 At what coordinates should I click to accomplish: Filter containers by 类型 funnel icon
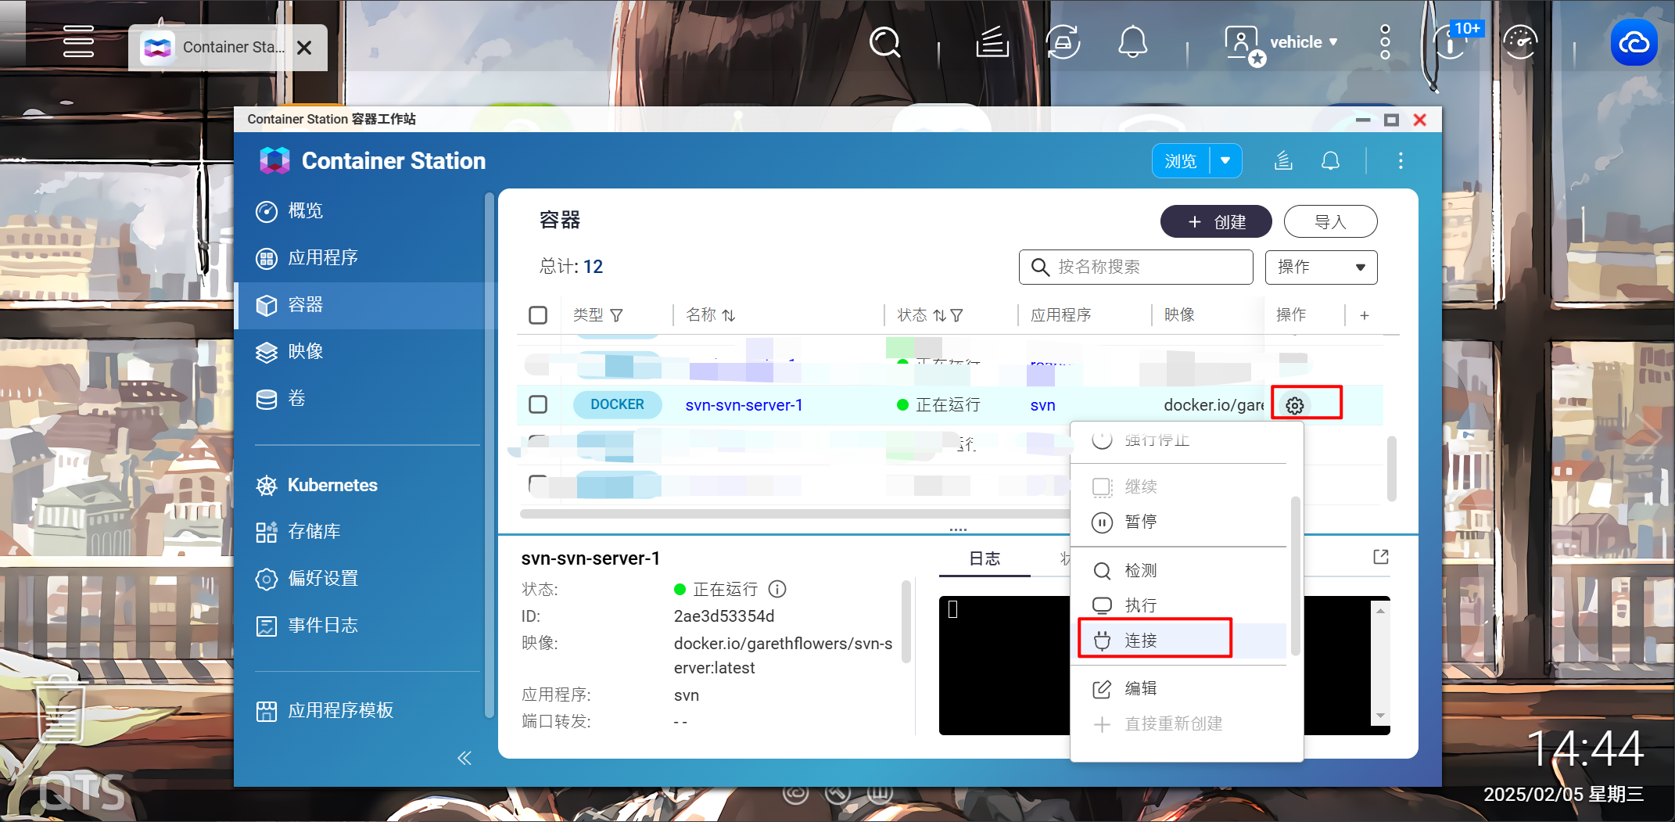(x=617, y=315)
